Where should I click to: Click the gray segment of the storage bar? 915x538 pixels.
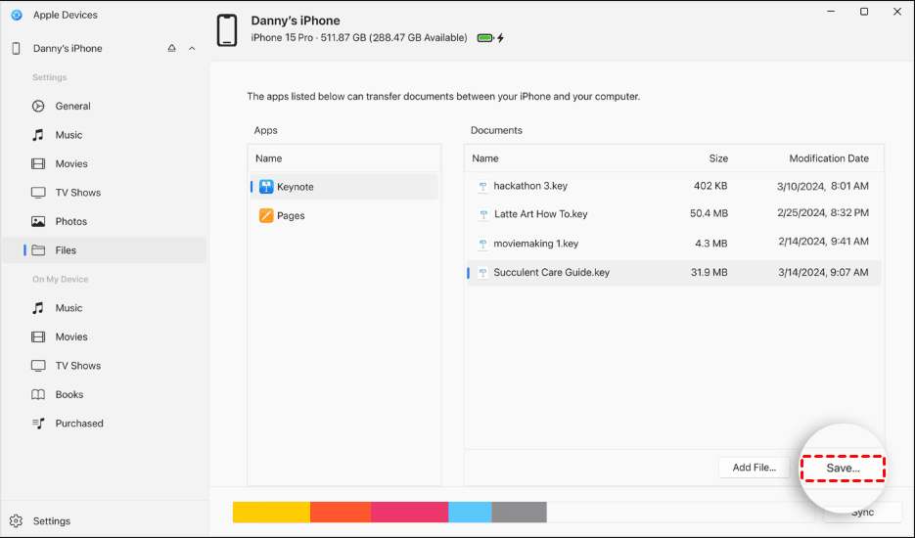click(520, 513)
